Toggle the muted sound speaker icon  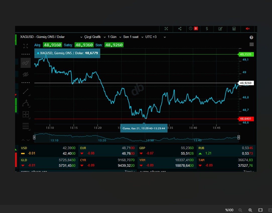coord(247,29)
